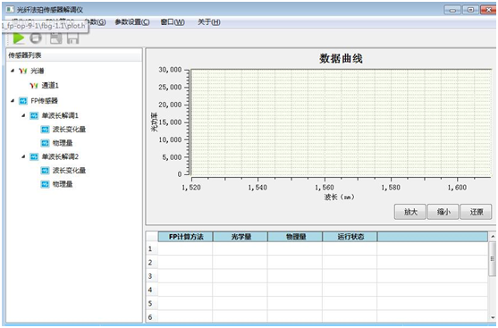Screen dimensions: 498x328
Task: Minimize the 光纤法珀传感器解调仪 window
Action: [453, 10]
